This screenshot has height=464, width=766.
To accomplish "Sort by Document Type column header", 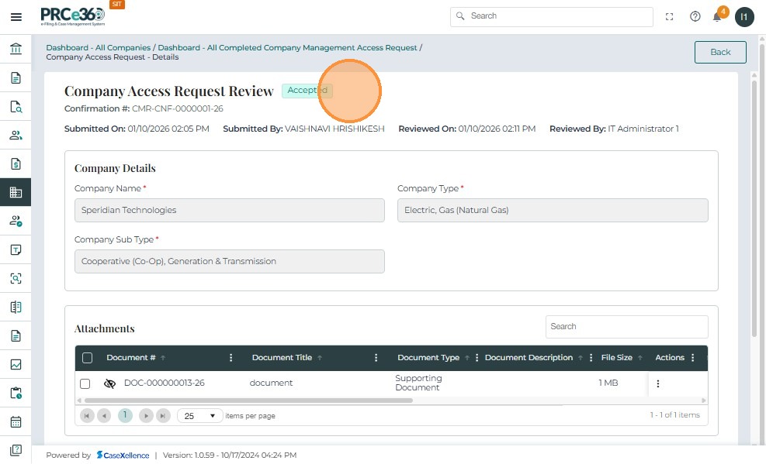I will 428,357.
